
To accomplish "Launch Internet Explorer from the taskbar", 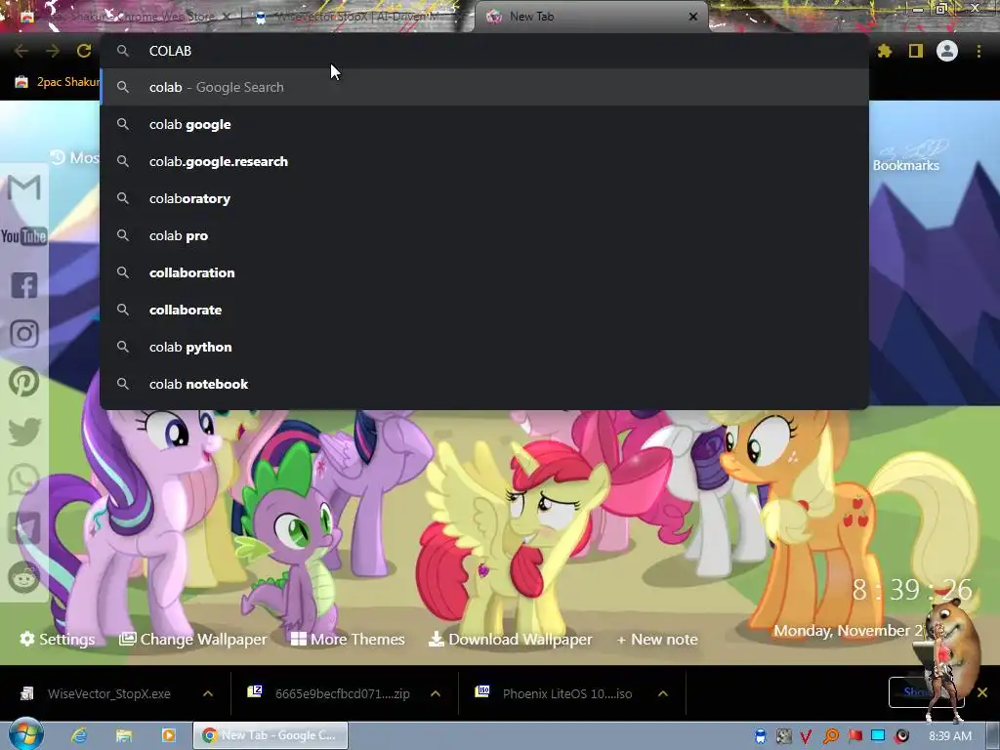I will click(79, 735).
